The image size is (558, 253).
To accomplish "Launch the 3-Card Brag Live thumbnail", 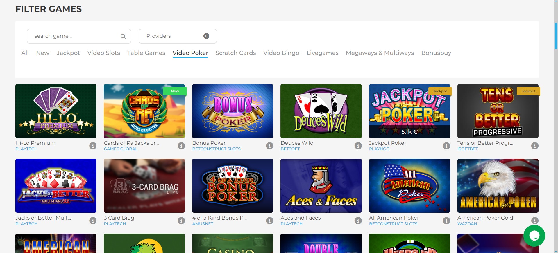I will pyautogui.click(x=144, y=186).
